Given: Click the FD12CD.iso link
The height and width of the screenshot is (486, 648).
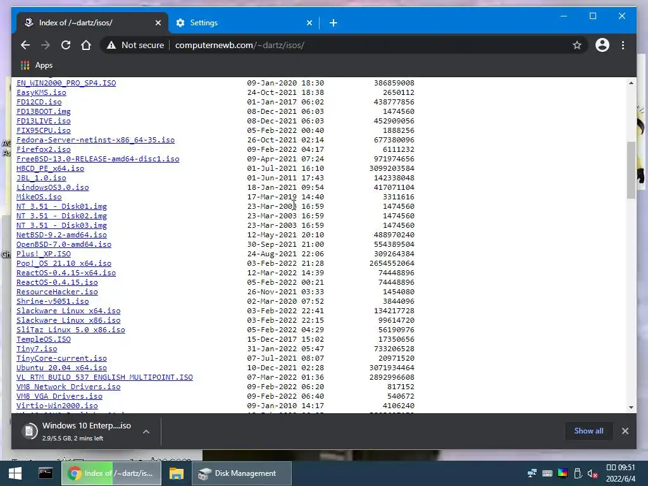Looking at the screenshot, I should pyautogui.click(x=39, y=102).
